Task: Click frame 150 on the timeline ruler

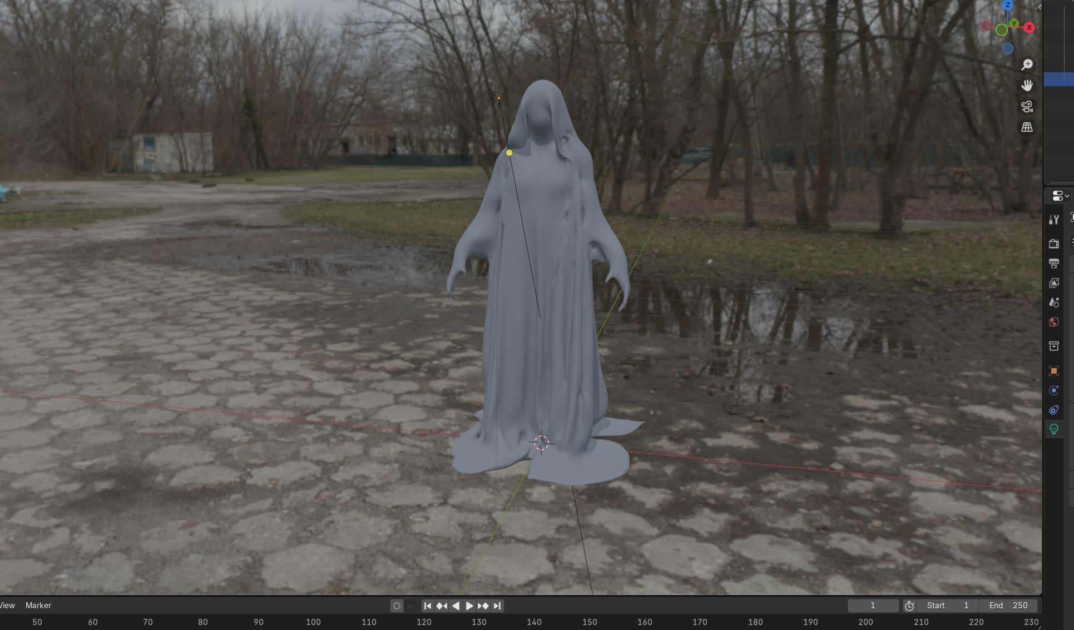Action: [x=590, y=622]
